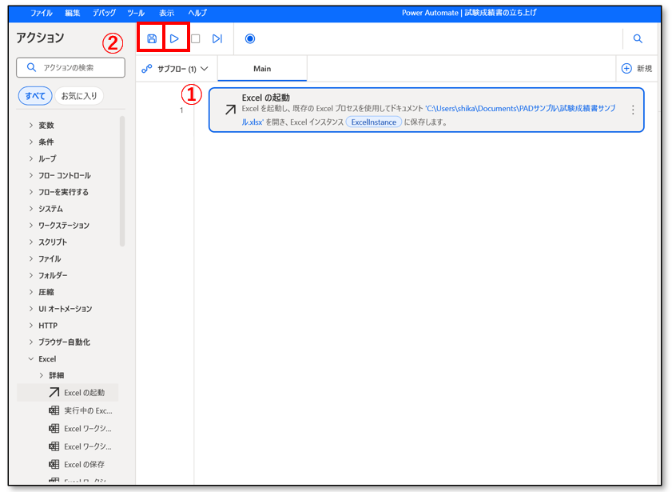
Task: Click the Recorder circle icon
Action: point(250,38)
